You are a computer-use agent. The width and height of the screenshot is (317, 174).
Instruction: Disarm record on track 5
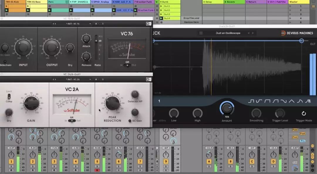(x=97, y=170)
